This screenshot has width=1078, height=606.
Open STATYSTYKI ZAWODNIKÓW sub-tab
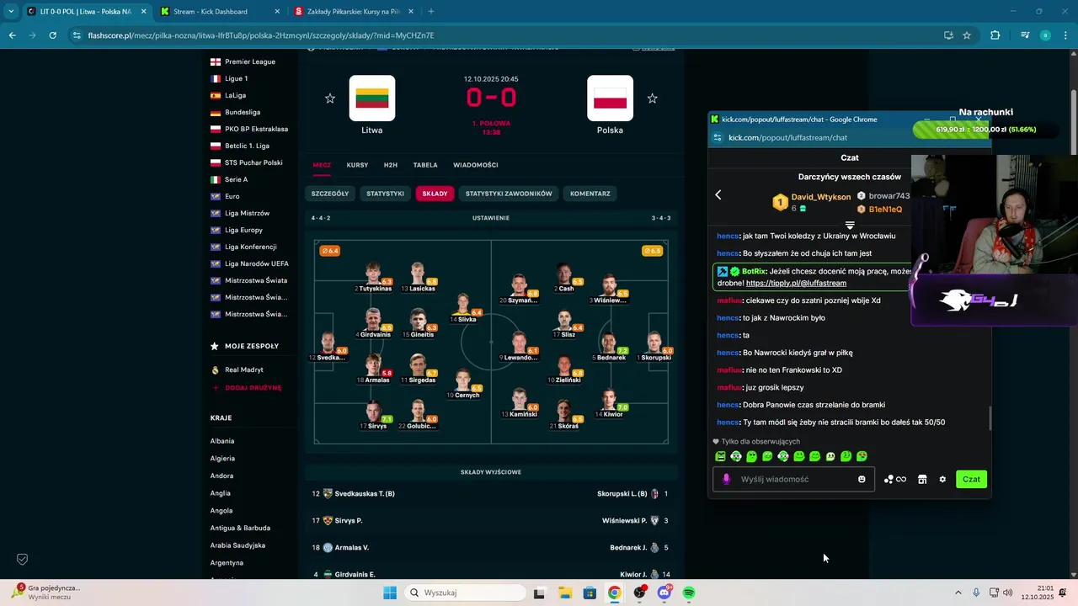click(509, 194)
